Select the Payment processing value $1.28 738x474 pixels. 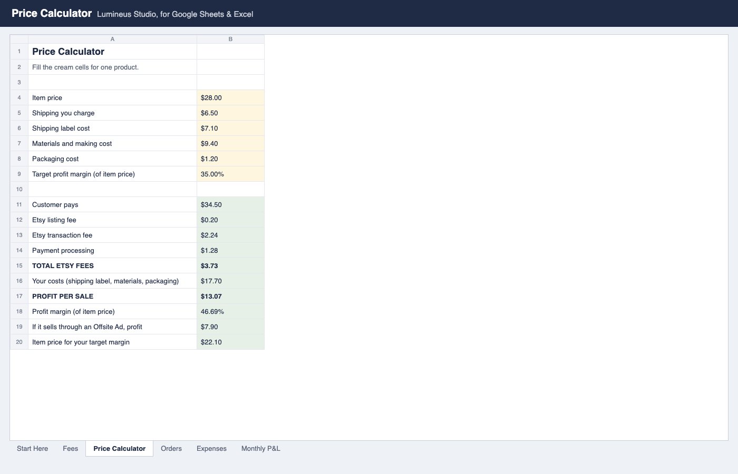click(x=230, y=250)
